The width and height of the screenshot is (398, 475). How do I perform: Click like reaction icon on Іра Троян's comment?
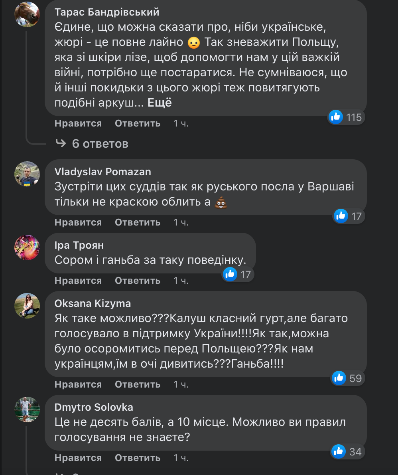230,274
